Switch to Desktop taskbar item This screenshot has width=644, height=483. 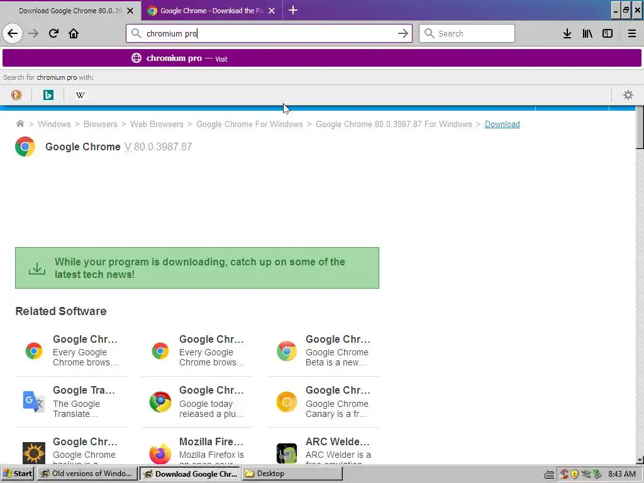(x=292, y=474)
